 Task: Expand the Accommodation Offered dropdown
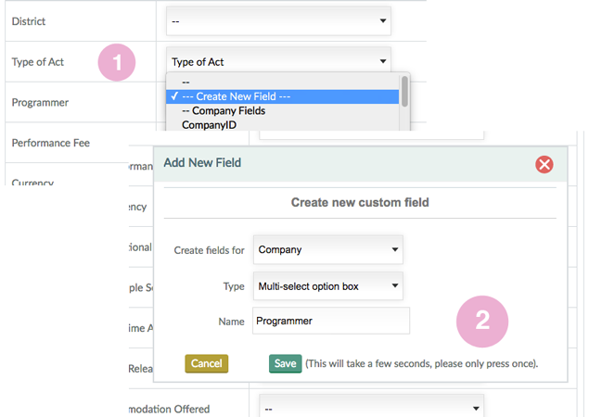click(x=371, y=408)
